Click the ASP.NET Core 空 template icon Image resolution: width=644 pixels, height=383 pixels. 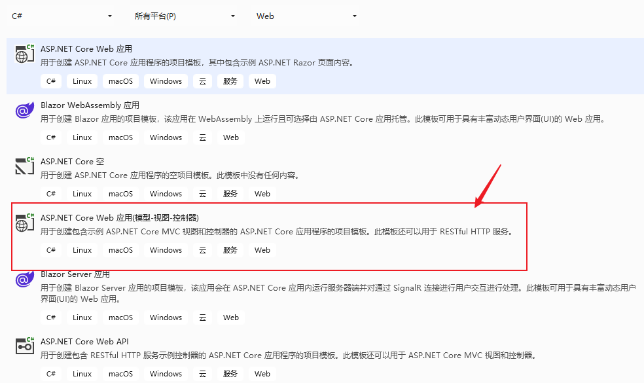(25, 166)
